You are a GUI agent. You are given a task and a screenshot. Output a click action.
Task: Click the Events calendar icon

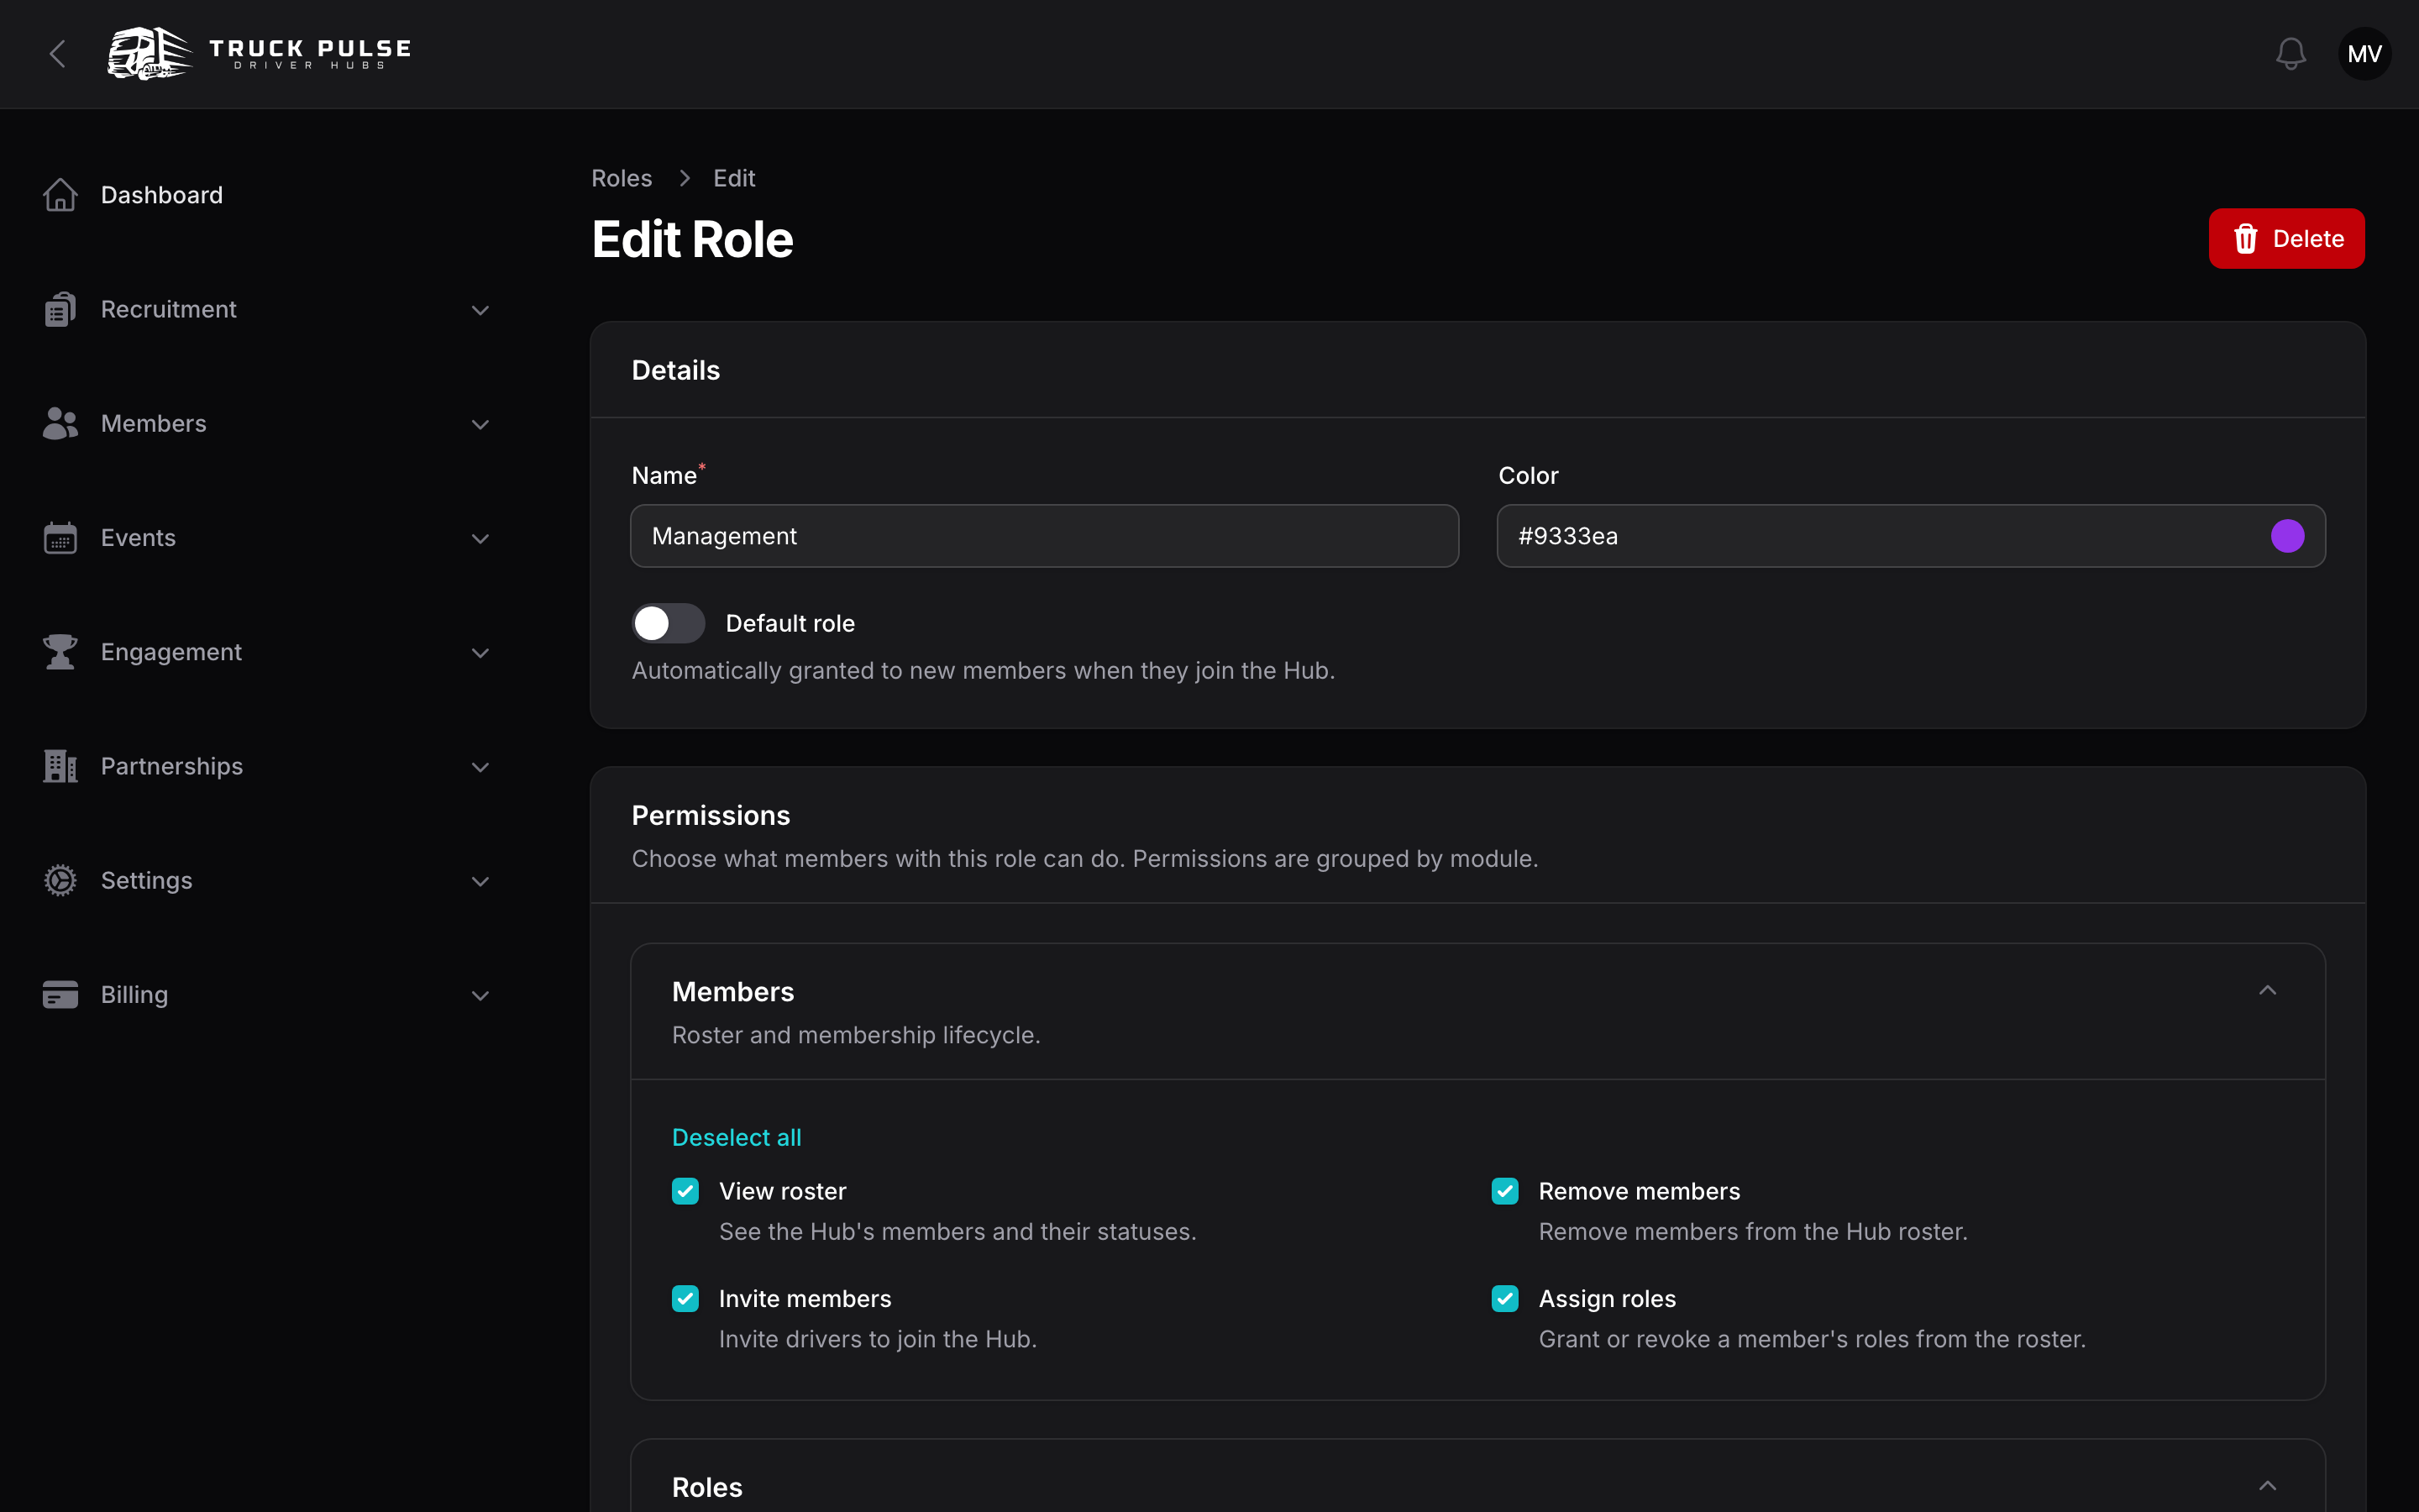pyautogui.click(x=60, y=538)
